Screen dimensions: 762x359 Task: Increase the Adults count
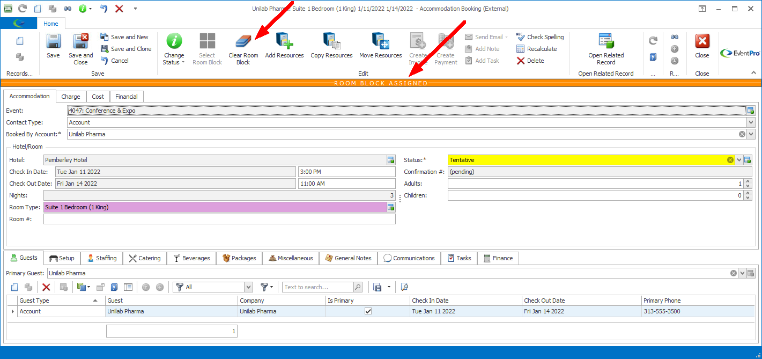pos(748,181)
